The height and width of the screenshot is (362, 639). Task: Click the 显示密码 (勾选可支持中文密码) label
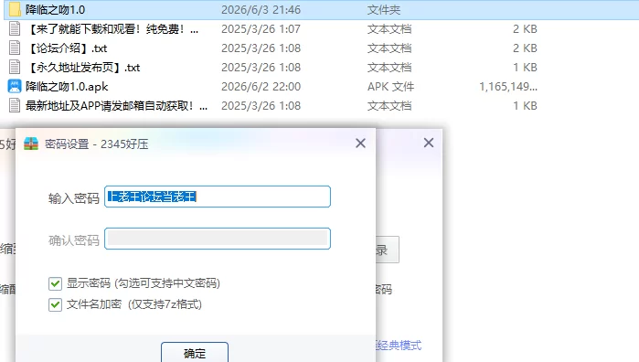pyautogui.click(x=144, y=283)
